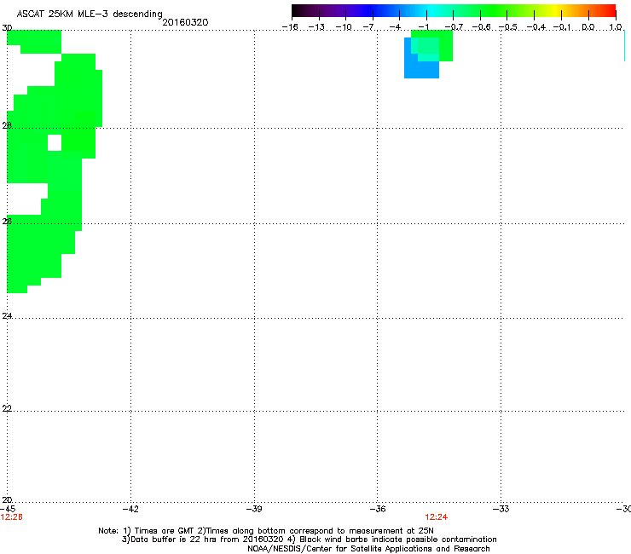Select the '-0.1' color scale label
631x554 pixels.
coord(562,27)
